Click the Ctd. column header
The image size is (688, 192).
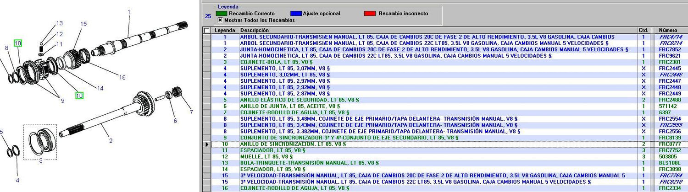643,30
